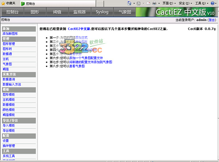This screenshot has width=219, height=162.
Task: Open 数据源 in the sidebar
Action: click(x=7, y=54)
